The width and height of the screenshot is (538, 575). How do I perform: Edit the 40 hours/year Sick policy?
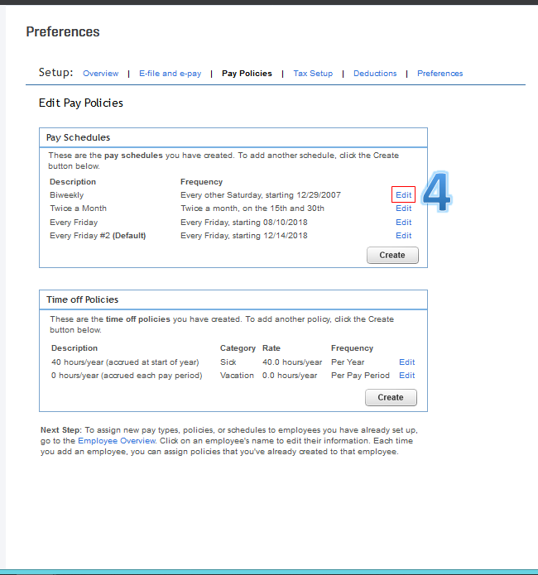pyautogui.click(x=406, y=362)
